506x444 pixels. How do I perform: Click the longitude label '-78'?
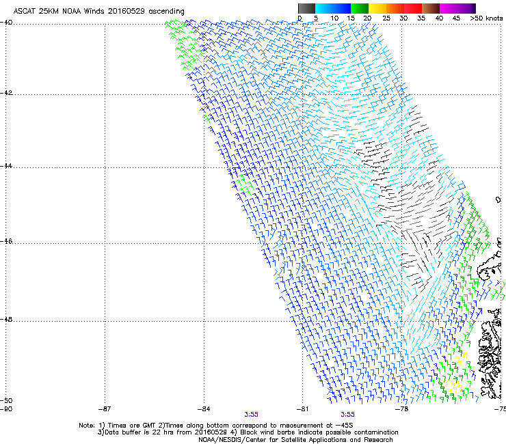pyautogui.click(x=401, y=409)
